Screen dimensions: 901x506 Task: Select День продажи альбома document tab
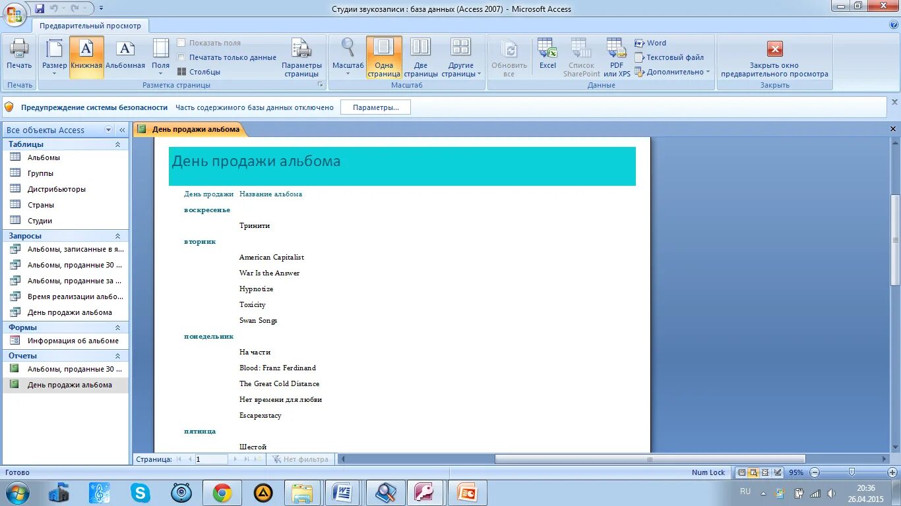click(x=190, y=129)
